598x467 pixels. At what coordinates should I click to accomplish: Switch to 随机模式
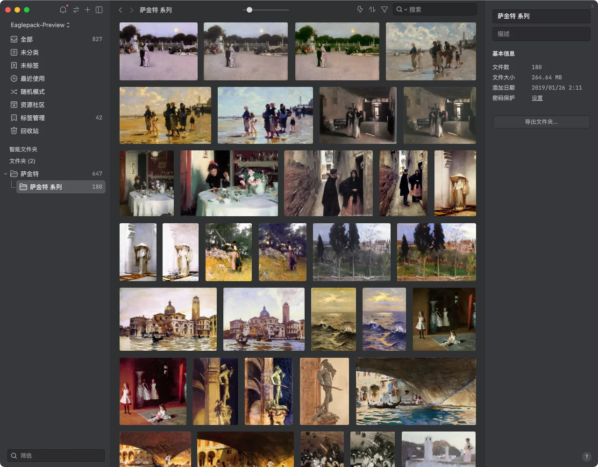pyautogui.click(x=56, y=92)
